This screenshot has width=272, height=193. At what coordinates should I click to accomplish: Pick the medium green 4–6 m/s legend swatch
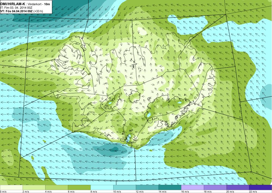(57, 188)
